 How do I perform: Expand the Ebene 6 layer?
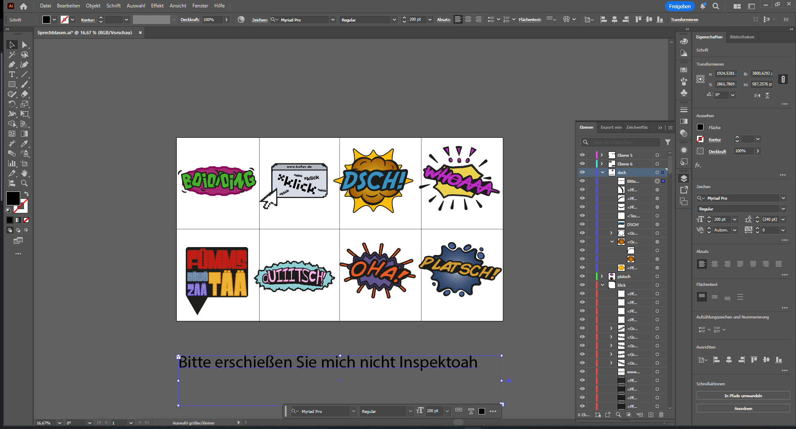pos(602,164)
